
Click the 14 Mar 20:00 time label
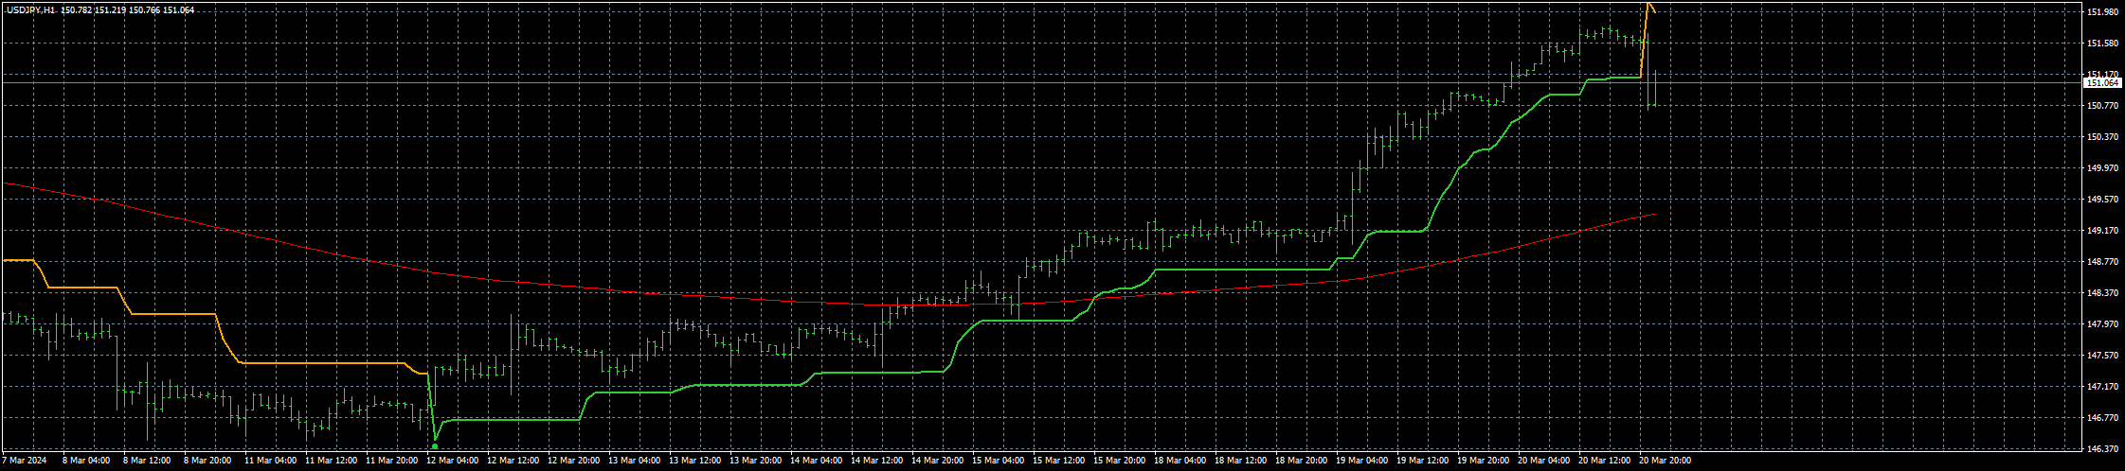(937, 462)
